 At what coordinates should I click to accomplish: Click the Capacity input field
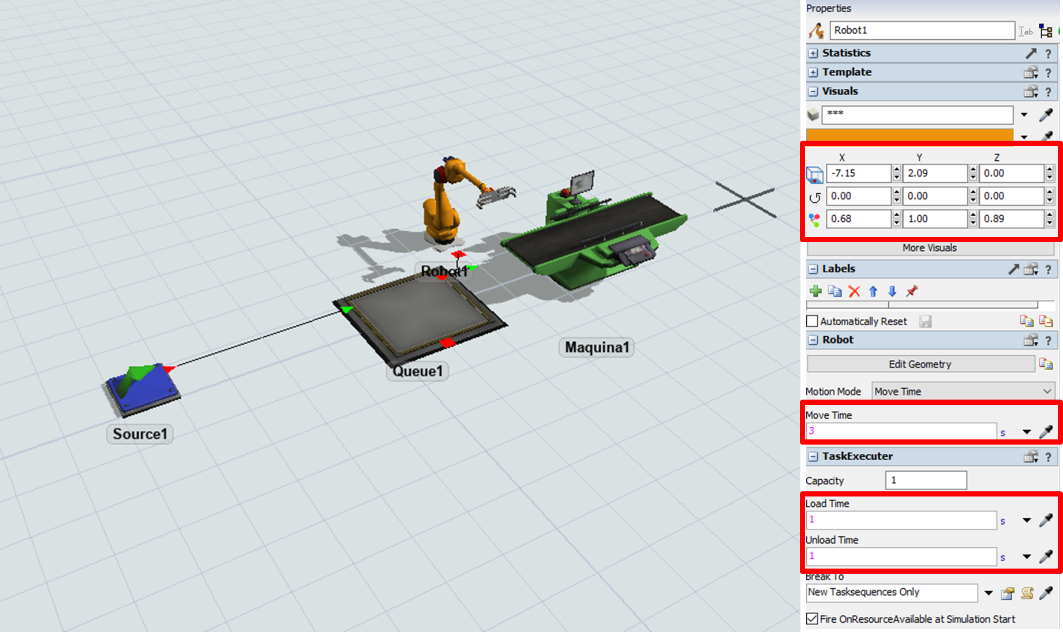926,480
